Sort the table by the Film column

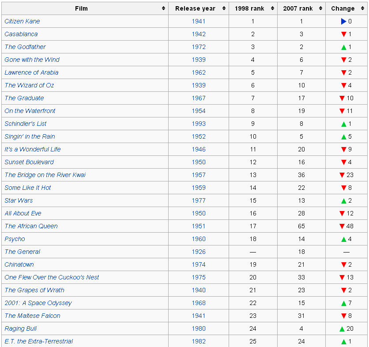point(164,8)
